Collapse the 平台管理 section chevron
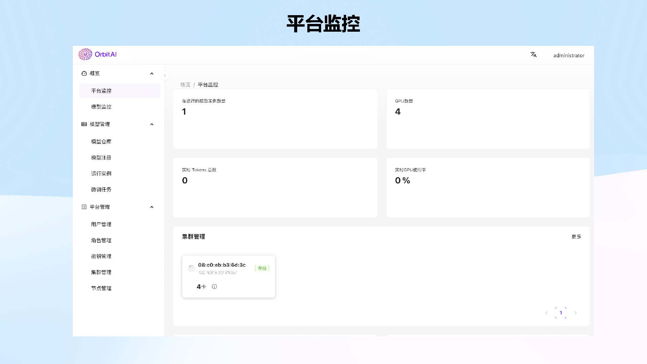 [152, 207]
